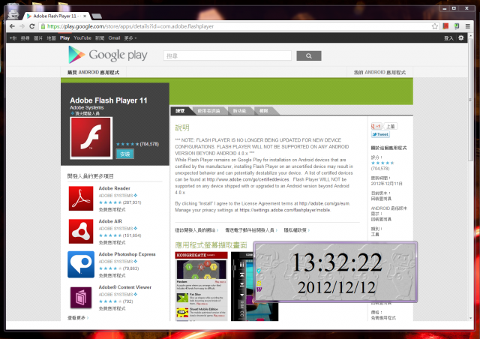Viewport: 480px width, 339px height.
Task: Open the Adobe Photoshop Express icon
Action: coord(81,265)
